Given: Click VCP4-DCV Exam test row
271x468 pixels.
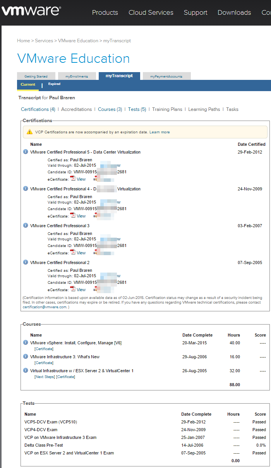Looking at the screenshot, I should [x=145, y=430].
